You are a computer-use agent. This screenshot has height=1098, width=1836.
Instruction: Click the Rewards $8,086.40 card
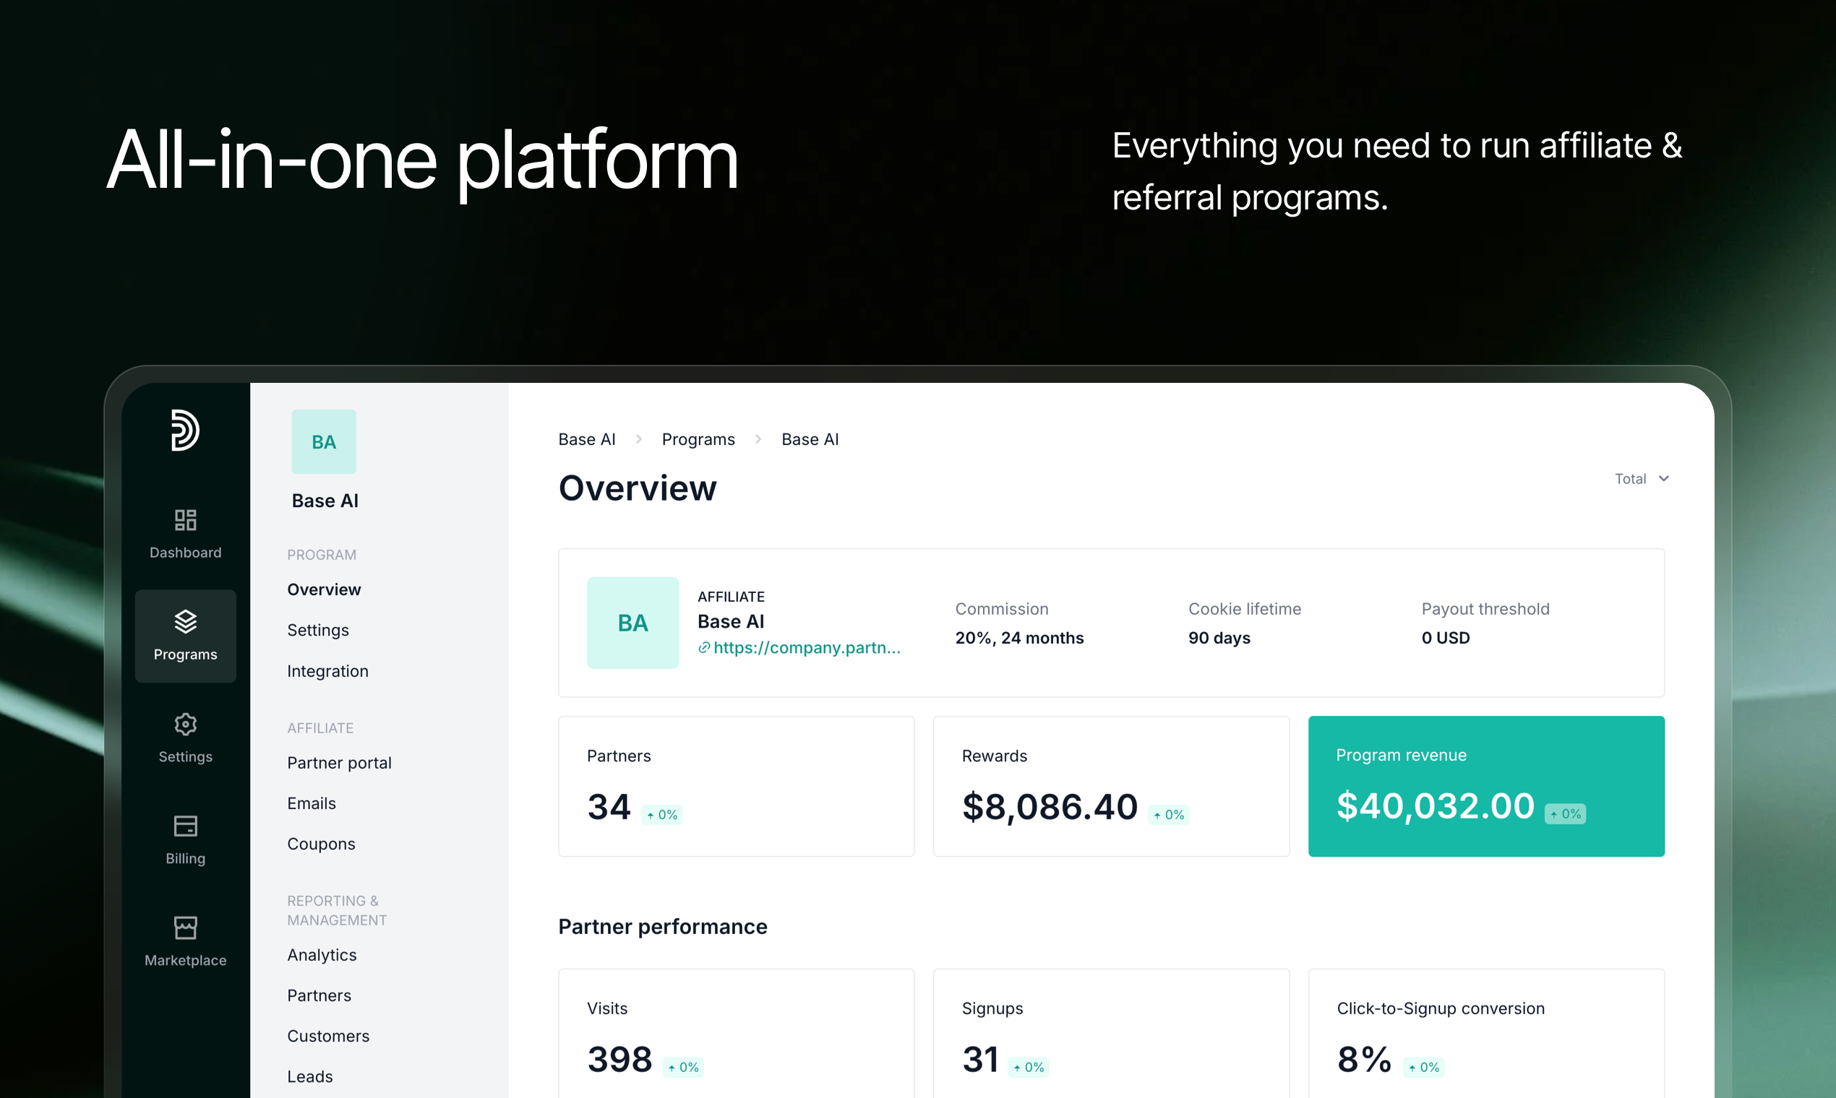pyautogui.click(x=1111, y=787)
